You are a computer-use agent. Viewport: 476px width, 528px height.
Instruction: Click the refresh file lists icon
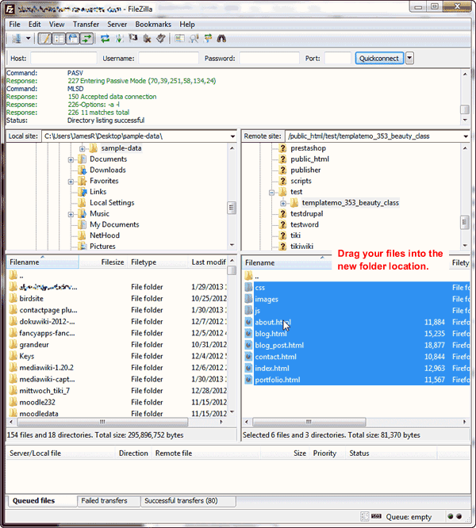(x=105, y=38)
